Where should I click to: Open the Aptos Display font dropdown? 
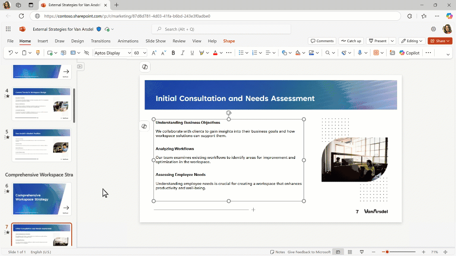[x=128, y=53]
